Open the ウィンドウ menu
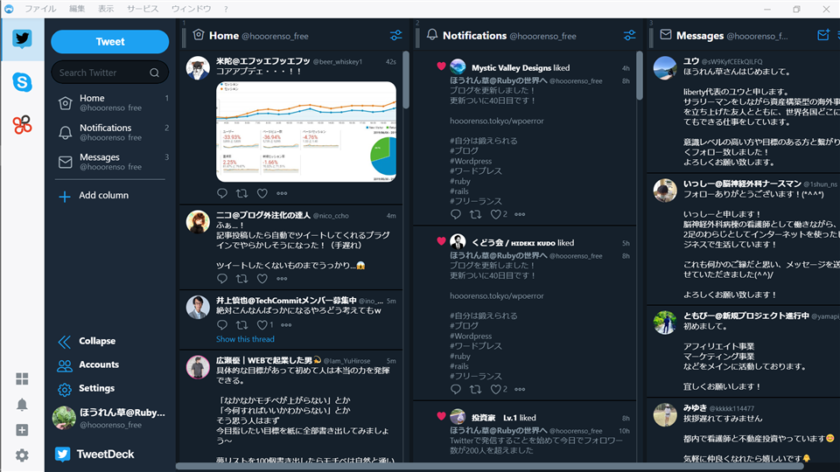 pos(192,9)
